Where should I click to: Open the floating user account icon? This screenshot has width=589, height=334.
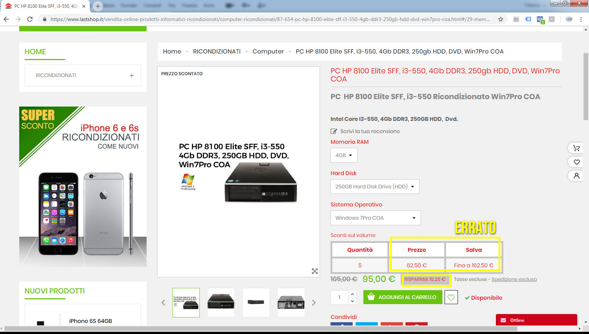576,176
